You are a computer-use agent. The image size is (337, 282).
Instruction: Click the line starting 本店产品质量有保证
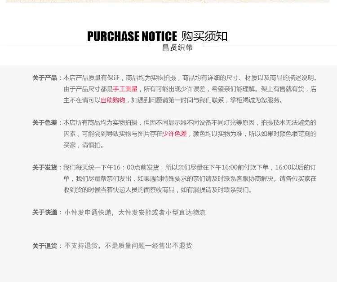(190, 78)
